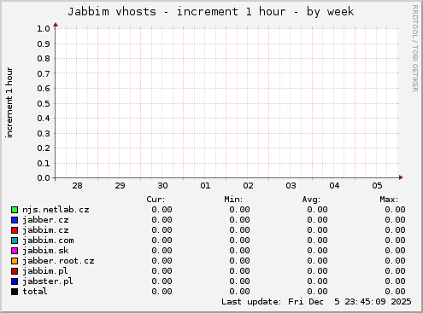
Task: Select the jabster.pl legend label
Action: (48, 281)
